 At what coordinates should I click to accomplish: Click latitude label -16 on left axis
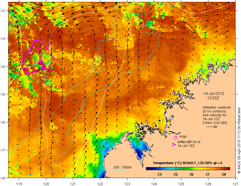click(x=3, y=122)
